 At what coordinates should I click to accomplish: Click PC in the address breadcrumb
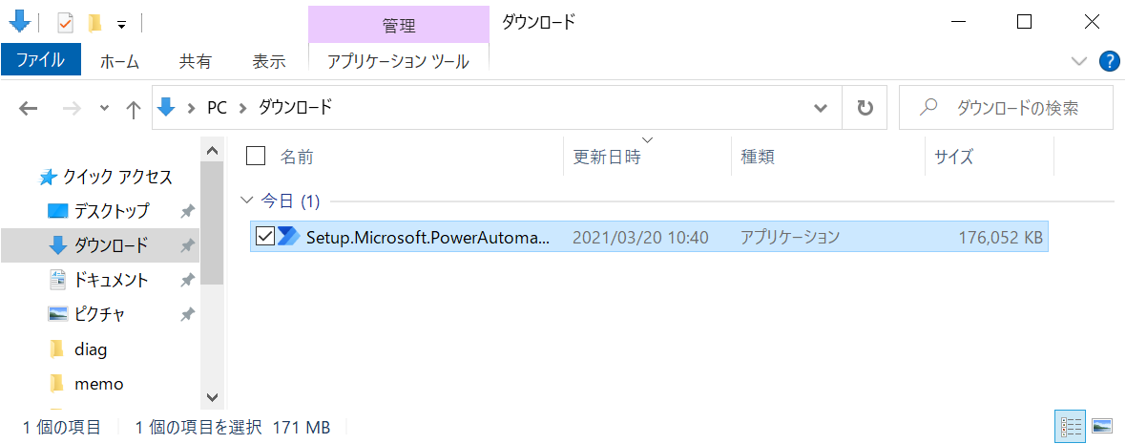[217, 108]
